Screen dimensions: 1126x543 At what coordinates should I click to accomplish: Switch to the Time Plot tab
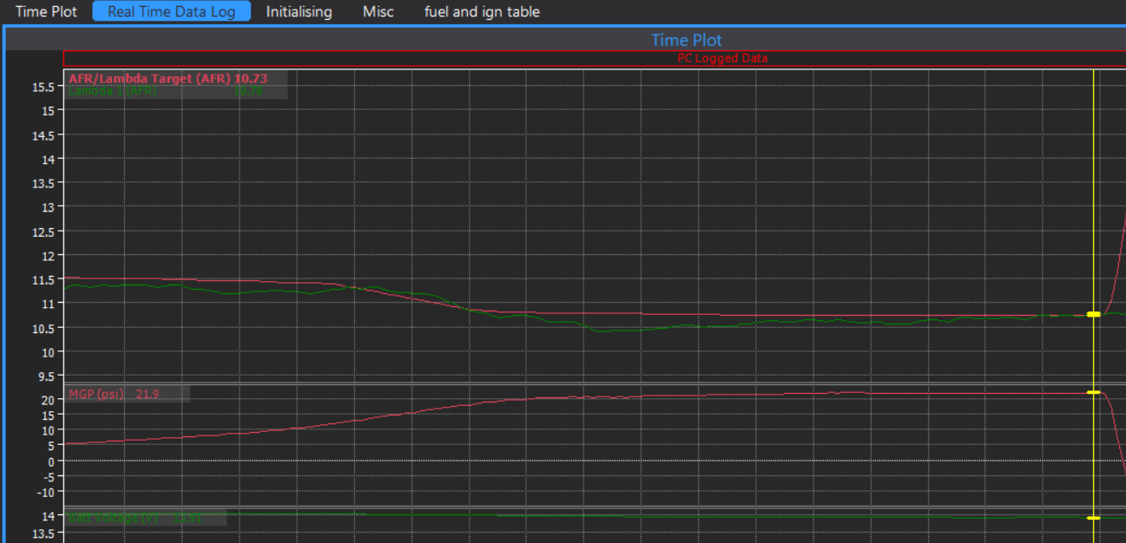coord(46,12)
